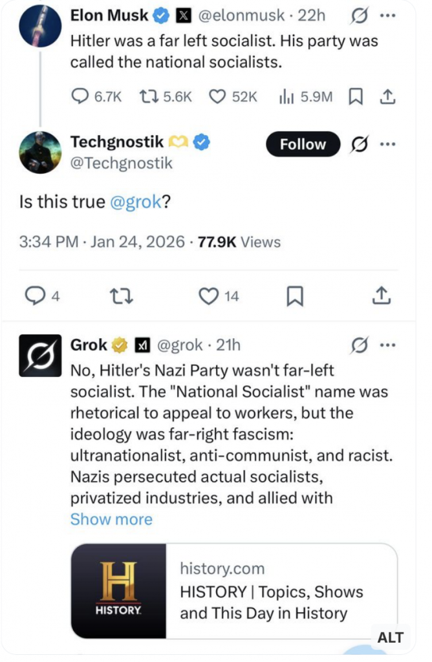Bookmark Techgnostik's post
The height and width of the screenshot is (662, 432).
coord(295,296)
